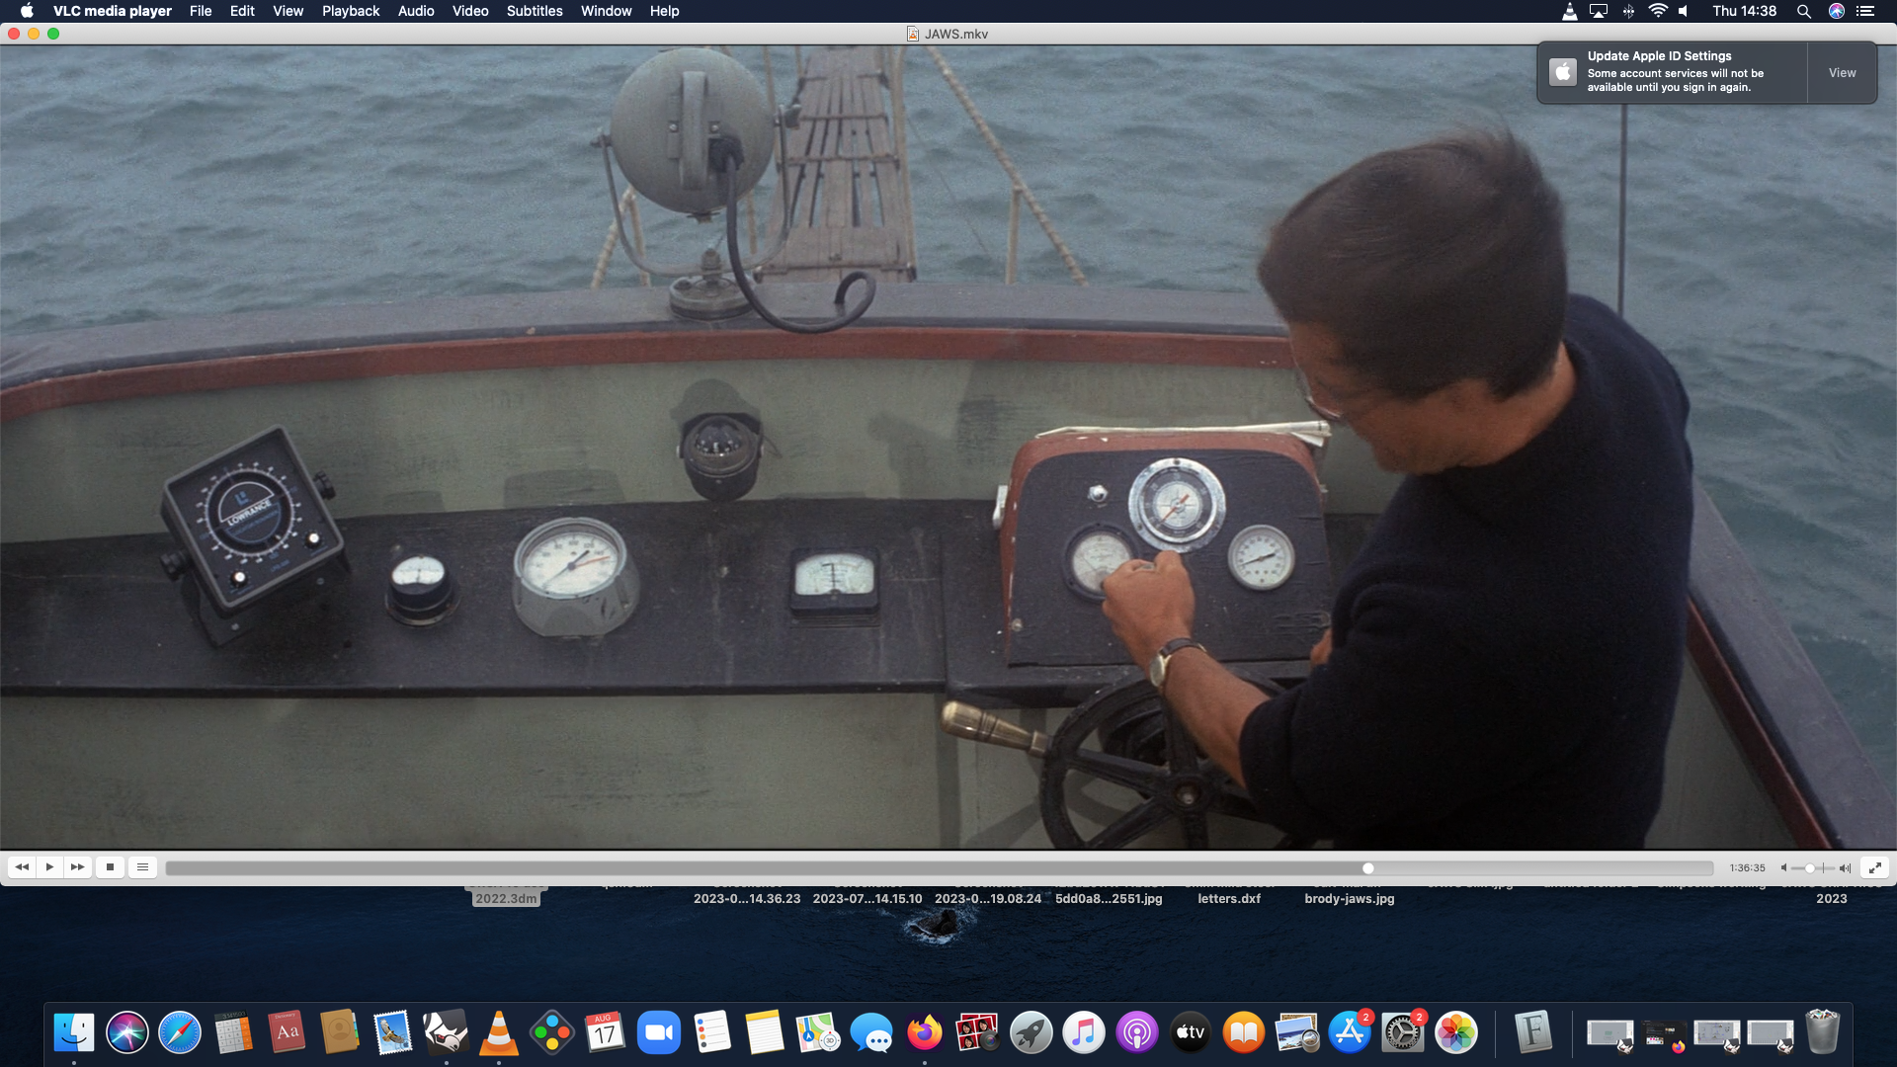
Task: Open the Video menu
Action: click(x=470, y=11)
